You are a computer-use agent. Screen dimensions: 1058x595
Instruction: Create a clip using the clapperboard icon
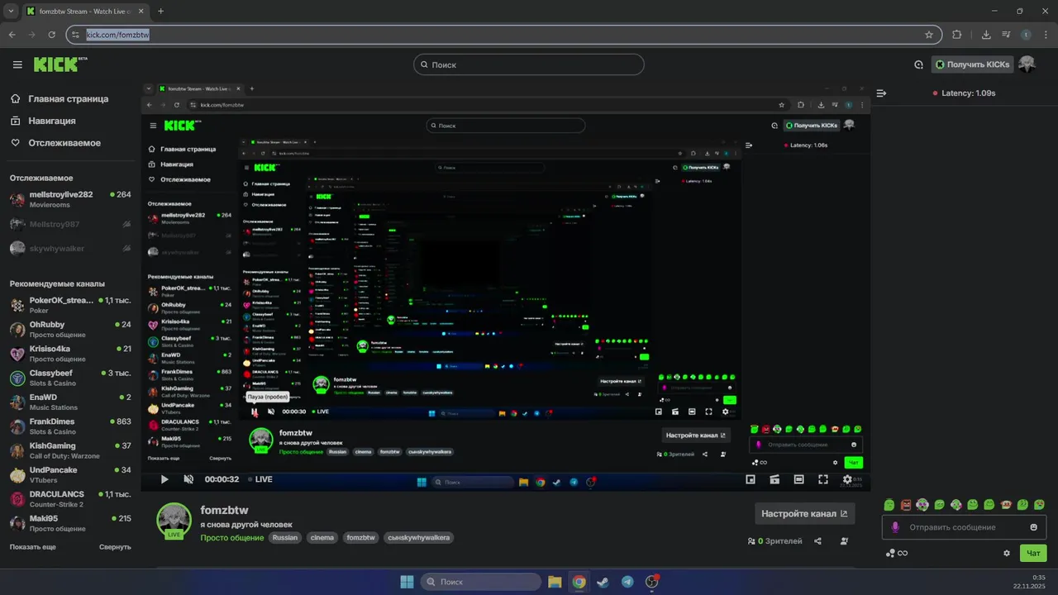point(774,479)
